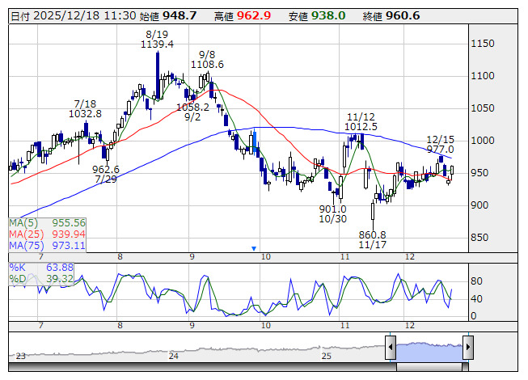The width and height of the screenshot is (528, 380).
Task: Select year 23 in the navigator timeline
Action: 21,355
